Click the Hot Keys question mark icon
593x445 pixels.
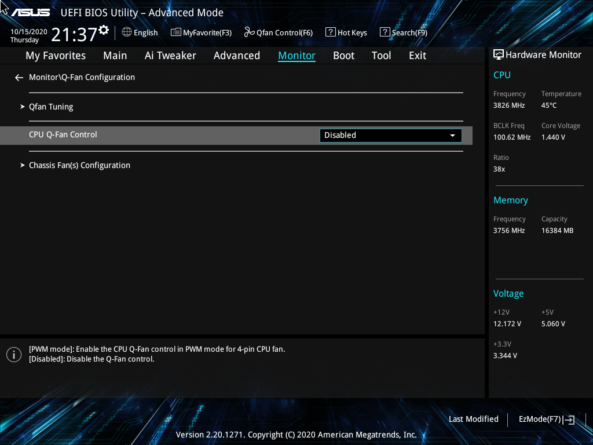[330, 32]
